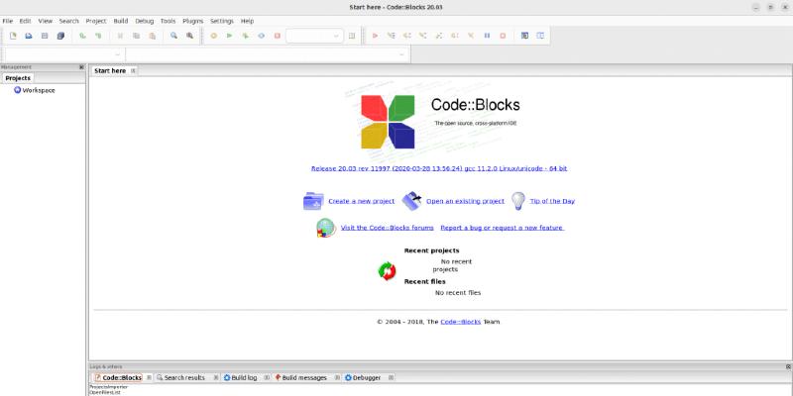The height and width of the screenshot is (396, 793).
Task: Expand the right code completion function dropdown
Action: pyautogui.click(x=402, y=54)
